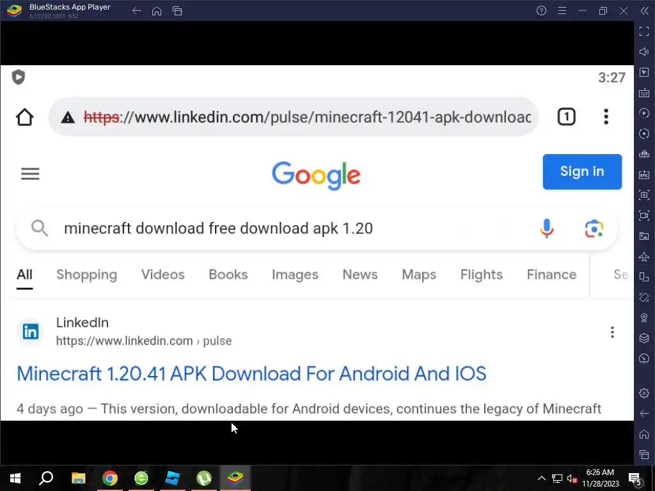Open the browser three-dot overflow menu

click(606, 116)
